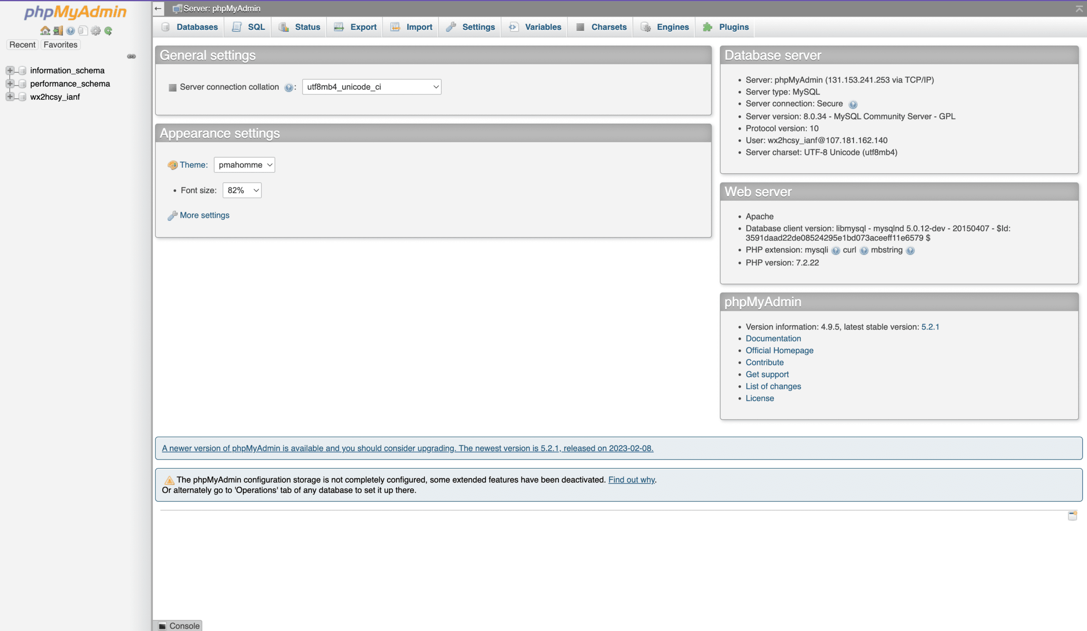Click the Contribute link
The height and width of the screenshot is (631, 1087).
(x=764, y=363)
